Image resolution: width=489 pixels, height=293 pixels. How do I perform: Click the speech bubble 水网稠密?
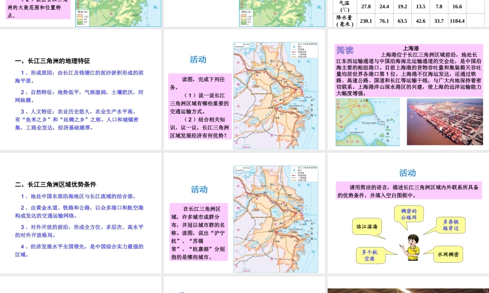click(448, 254)
